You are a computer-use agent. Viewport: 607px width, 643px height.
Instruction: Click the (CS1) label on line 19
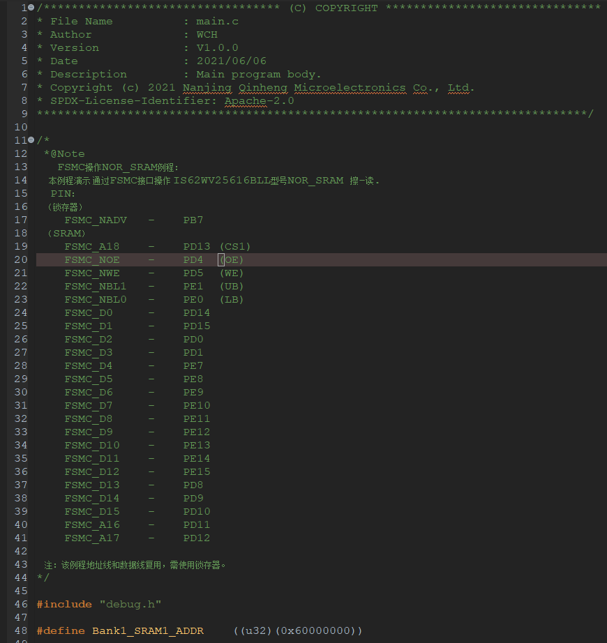click(x=234, y=246)
